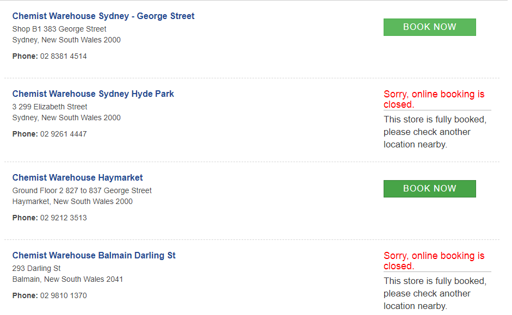Click phone number 02 9212 3513
Viewport: 512px width, 315px height.
(x=63, y=218)
